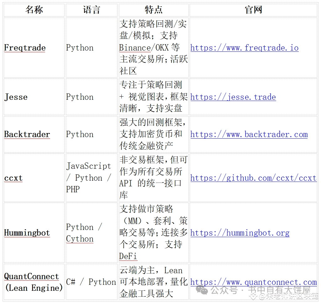Viewport: 321px width, 303px height.
Task: Click the 官网 column header
Action: (253, 10)
